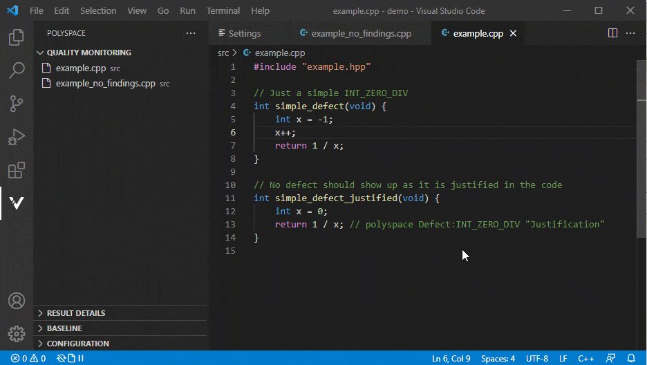Image resolution: width=647 pixels, height=365 pixels.
Task: Open the Search view in activity bar
Action: click(x=17, y=71)
